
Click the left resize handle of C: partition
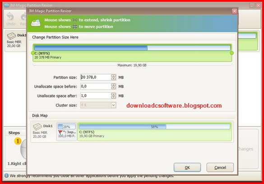click(x=33, y=53)
